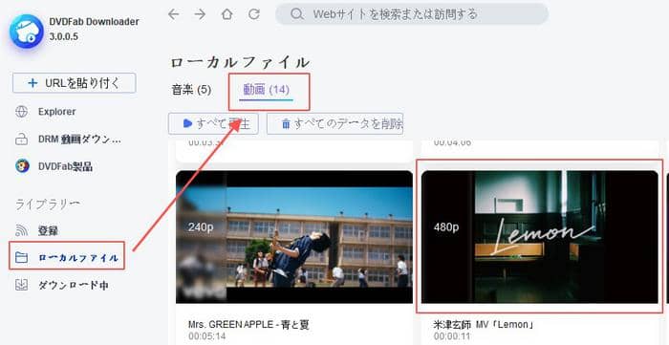The image size is (669, 345).
Task: Click the DVDFab Downloader logo icon
Action: pyautogui.click(x=27, y=31)
